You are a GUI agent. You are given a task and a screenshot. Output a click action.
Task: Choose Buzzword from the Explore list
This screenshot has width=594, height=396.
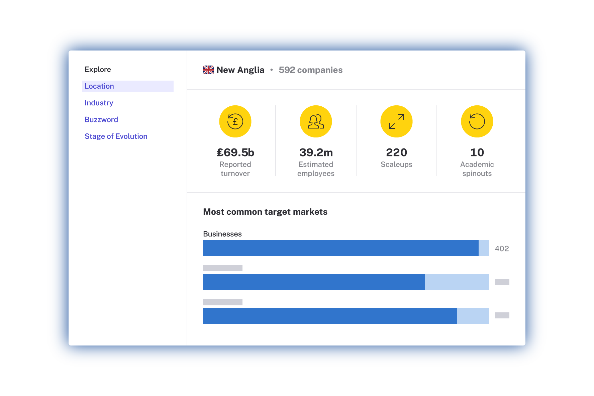click(101, 120)
